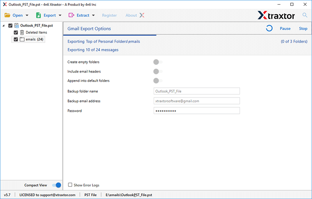Select Outlook_PST_File.pst root node
Image resolution: width=312 pixels, height=199 pixels.
37,25
